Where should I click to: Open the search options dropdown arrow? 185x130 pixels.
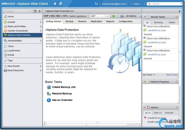(181, 4)
